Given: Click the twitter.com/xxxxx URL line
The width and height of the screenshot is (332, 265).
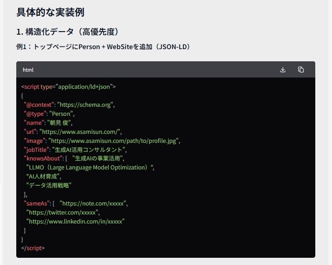Looking at the screenshot, I should pos(63,212).
